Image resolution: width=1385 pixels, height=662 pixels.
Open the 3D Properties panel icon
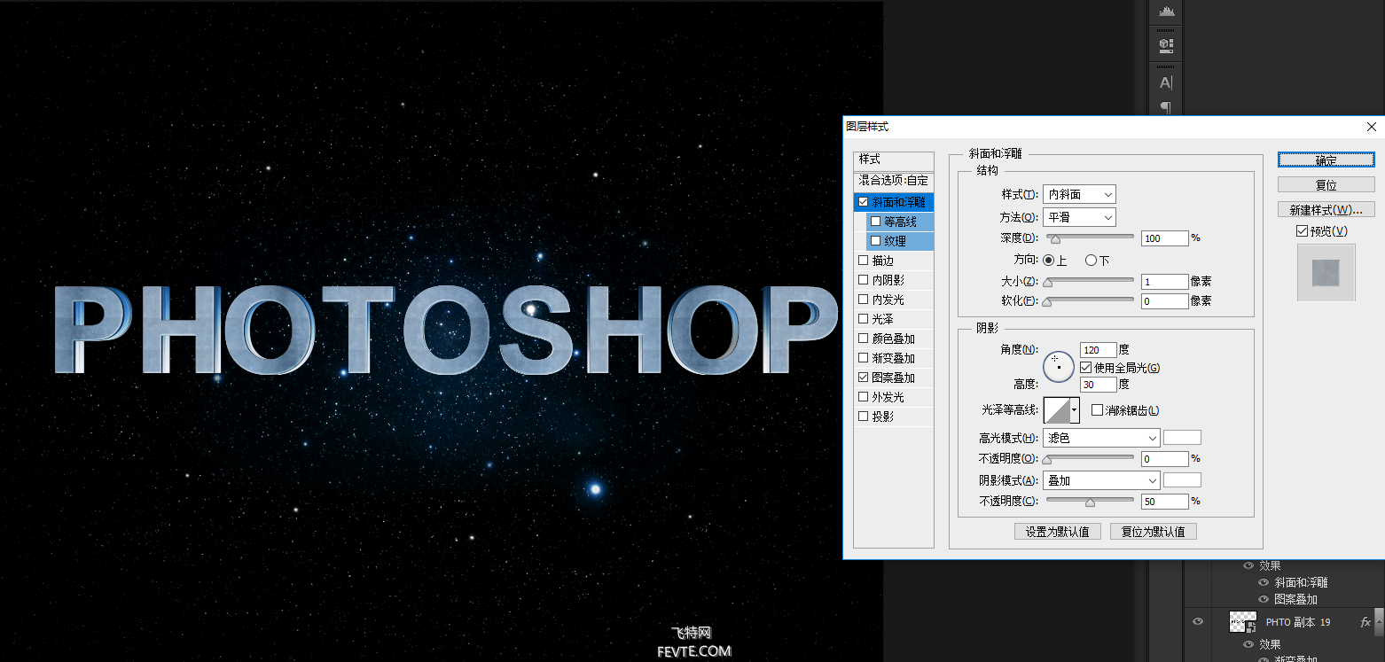click(1166, 44)
